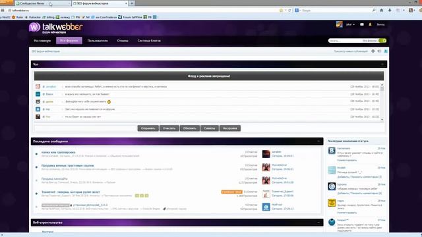The width and height of the screenshot is (422, 237).
Task: Click last poster avatar for 'Продажа киносайта'
Action: click(x=266, y=180)
